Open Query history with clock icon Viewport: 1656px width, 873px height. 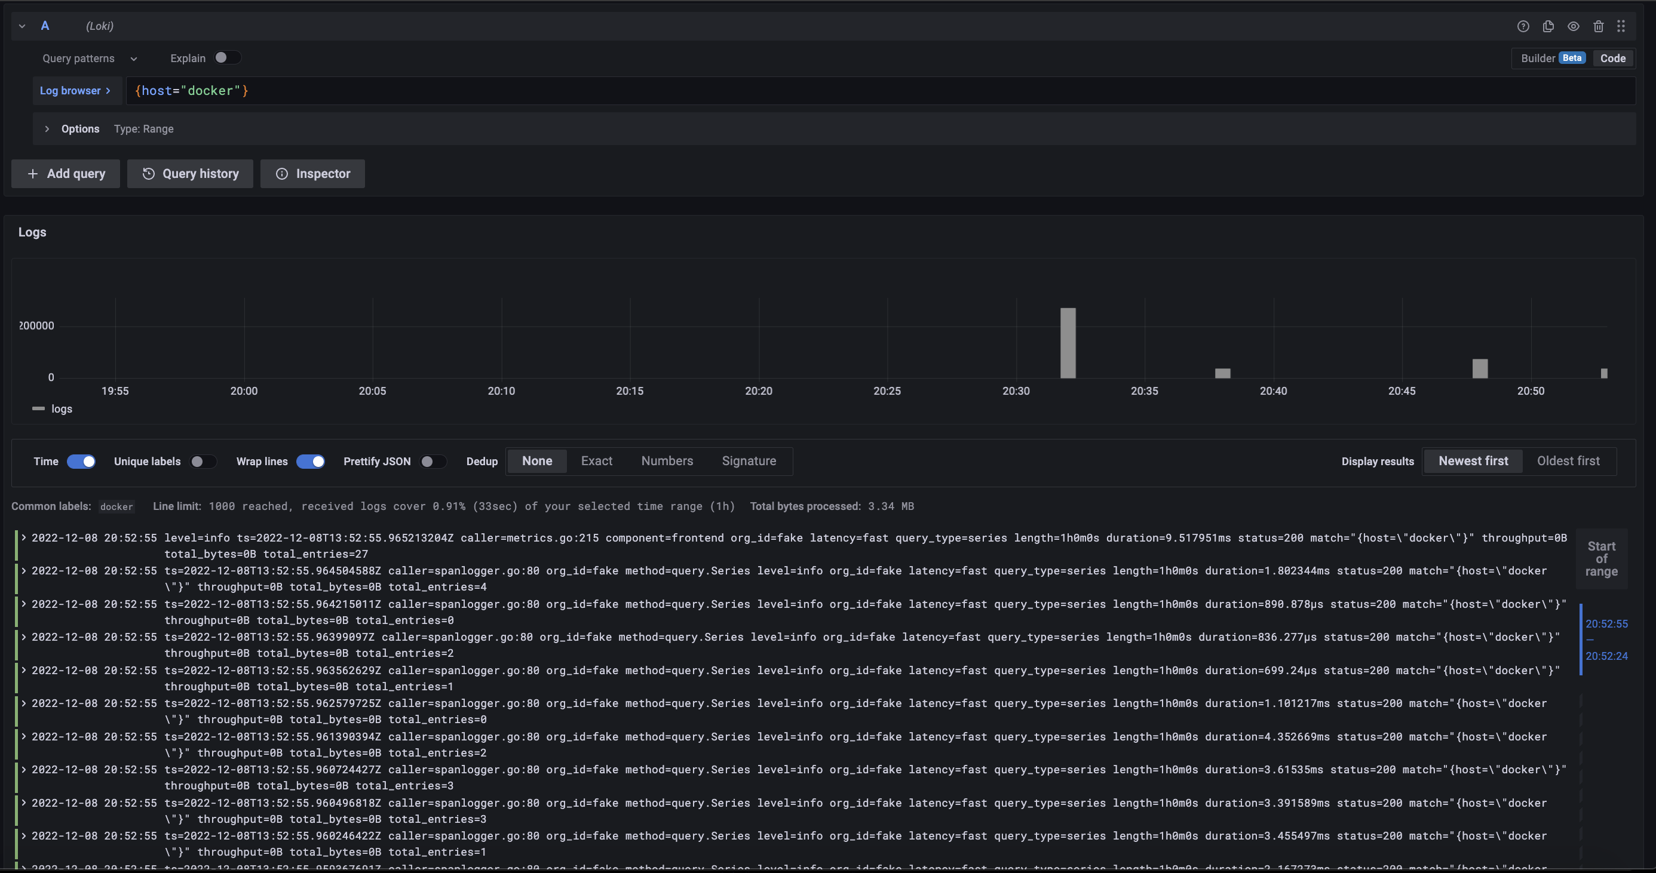(x=149, y=173)
